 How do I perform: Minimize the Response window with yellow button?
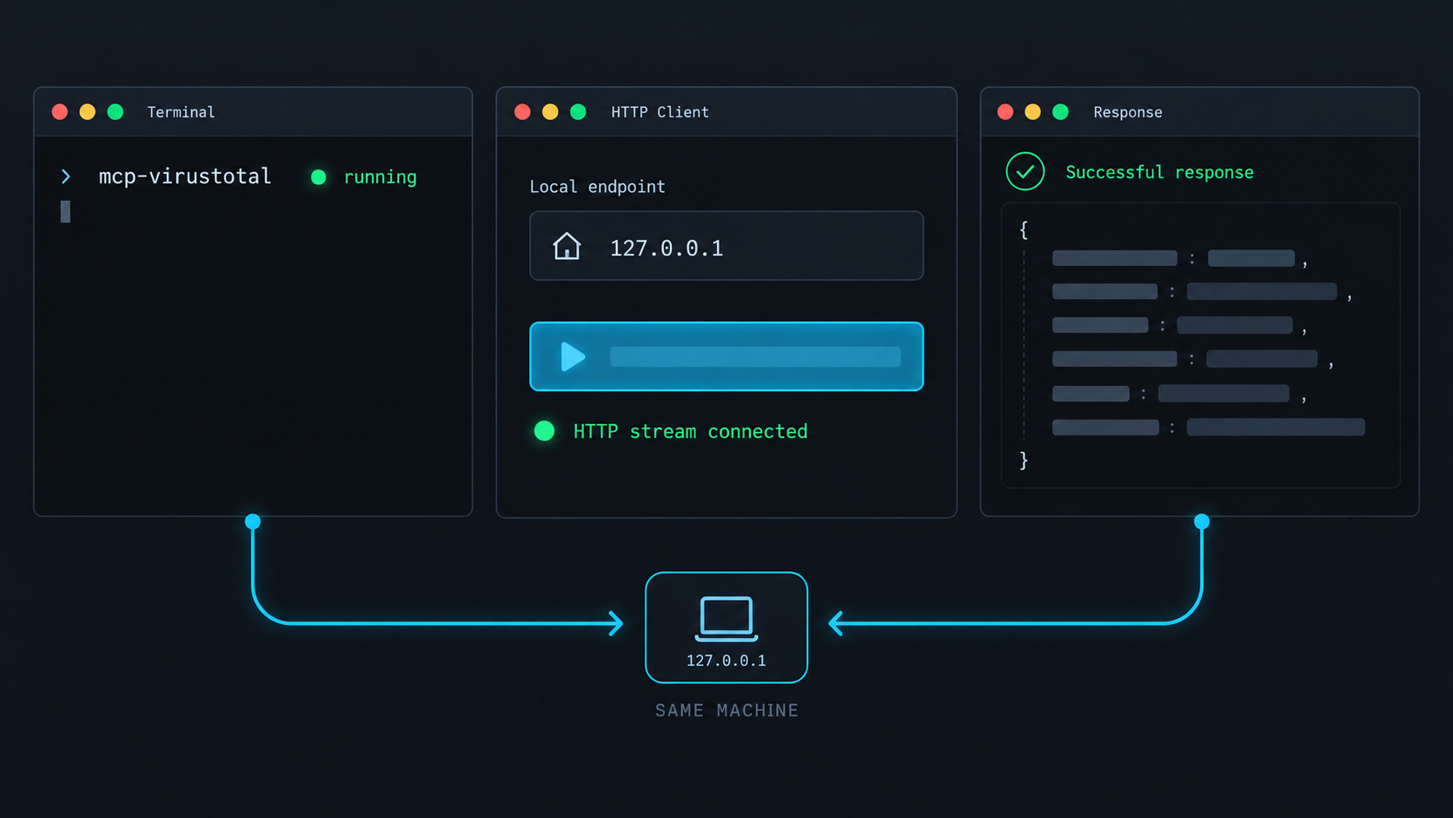click(x=1033, y=111)
